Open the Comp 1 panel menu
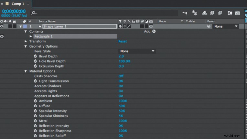 [x=28, y=4]
